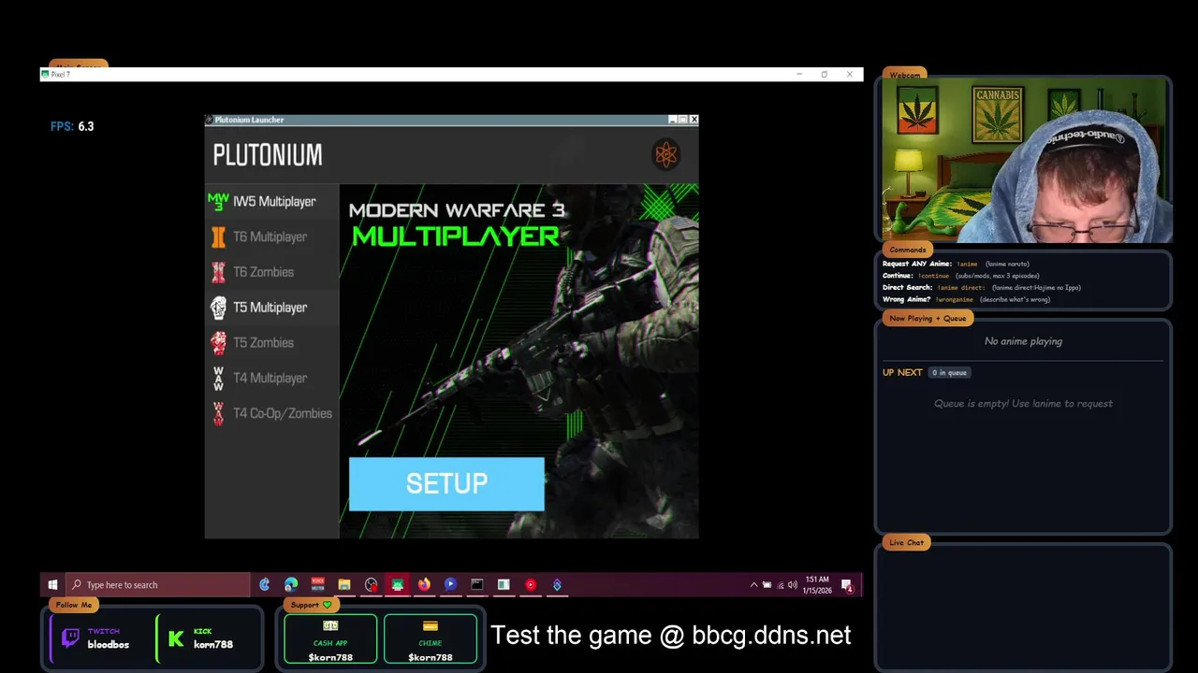1198x673 pixels.
Task: Switch to T5 Zombies
Action: [x=271, y=343]
